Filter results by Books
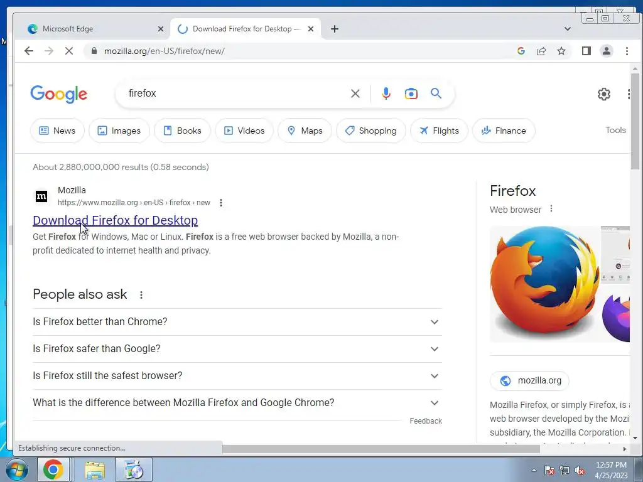The width and height of the screenshot is (643, 482). point(182,131)
